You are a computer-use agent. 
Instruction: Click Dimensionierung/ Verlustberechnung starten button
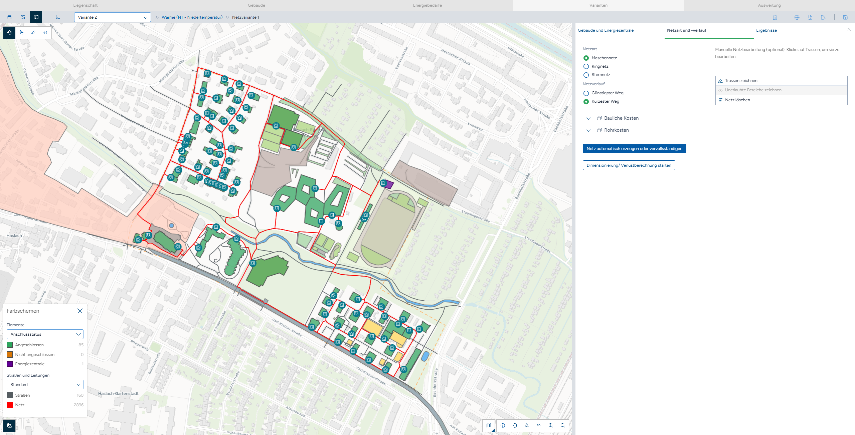click(629, 165)
